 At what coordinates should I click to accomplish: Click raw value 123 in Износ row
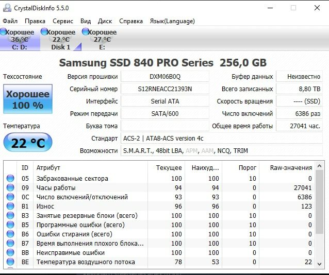click(x=306, y=206)
